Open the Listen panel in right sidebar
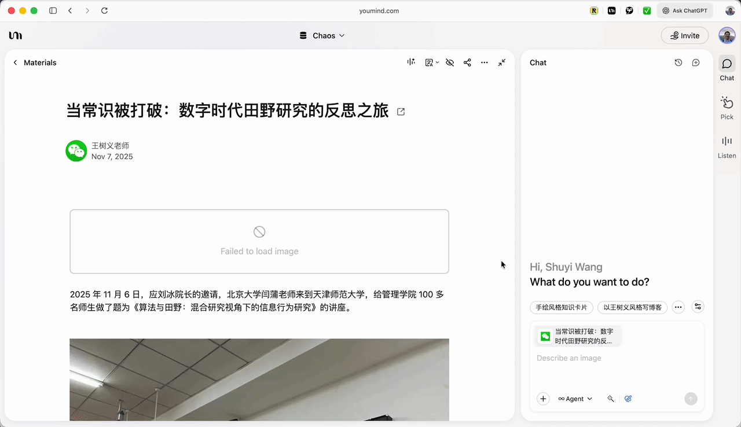Viewport: 741px width, 427px height. [x=727, y=147]
